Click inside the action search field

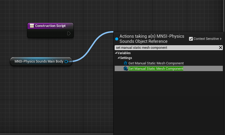point(165,48)
